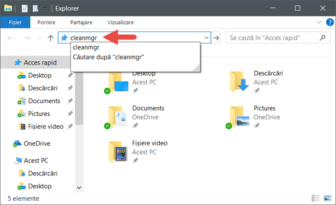Screen dimensions: 336x205
Task: Click the sidebar scroll down arrow
Action: [79, 188]
